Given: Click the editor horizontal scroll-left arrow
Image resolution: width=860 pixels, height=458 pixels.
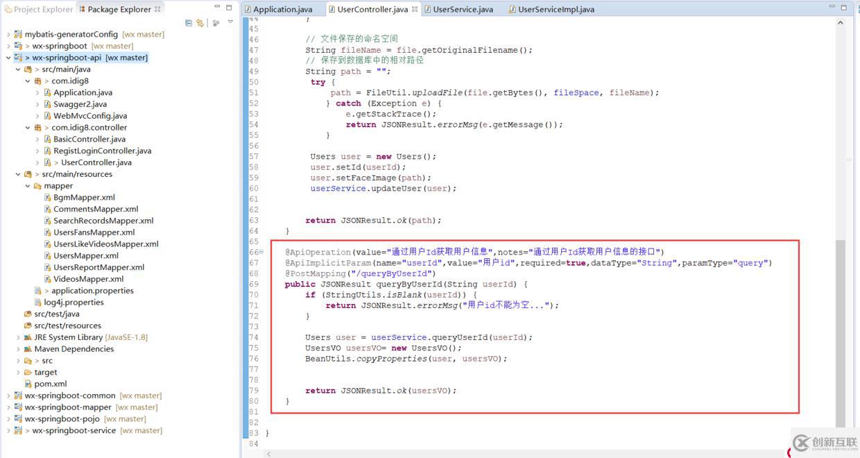Looking at the screenshot, I should point(268,454).
